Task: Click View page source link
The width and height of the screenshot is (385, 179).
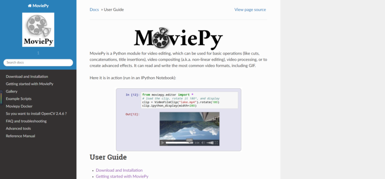Action: [x=250, y=10]
